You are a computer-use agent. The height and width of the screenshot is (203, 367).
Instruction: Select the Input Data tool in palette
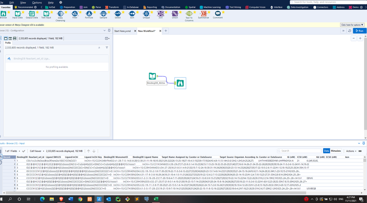click(18, 14)
